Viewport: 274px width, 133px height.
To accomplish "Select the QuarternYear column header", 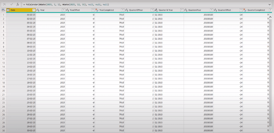I will click(x=199, y=10).
